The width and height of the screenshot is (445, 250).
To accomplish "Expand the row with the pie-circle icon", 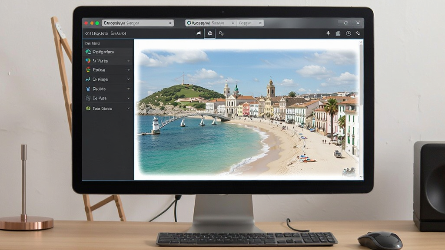I will 129,61.
